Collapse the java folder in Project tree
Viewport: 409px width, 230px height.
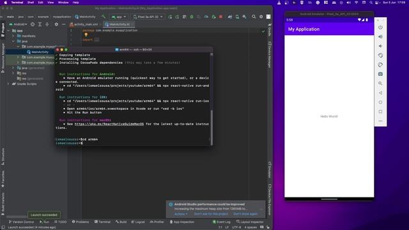point(13,41)
